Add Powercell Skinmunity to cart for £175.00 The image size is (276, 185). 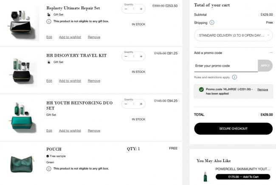click(x=243, y=177)
